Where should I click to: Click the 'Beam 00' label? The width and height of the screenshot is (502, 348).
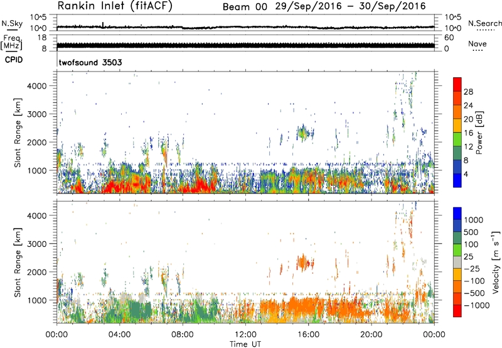click(x=245, y=7)
